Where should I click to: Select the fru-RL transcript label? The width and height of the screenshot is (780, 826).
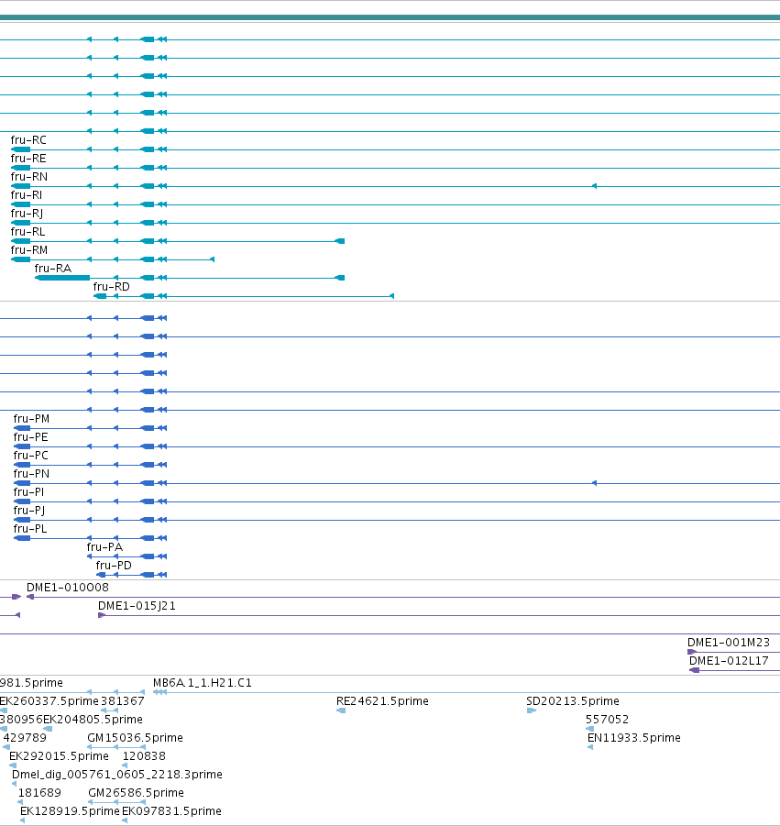pyautogui.click(x=27, y=232)
